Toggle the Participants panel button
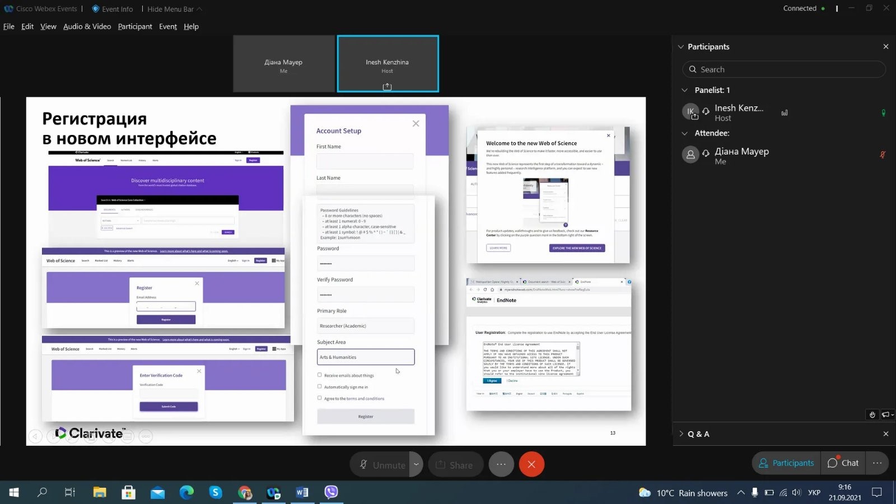This screenshot has width=896, height=504. (786, 463)
